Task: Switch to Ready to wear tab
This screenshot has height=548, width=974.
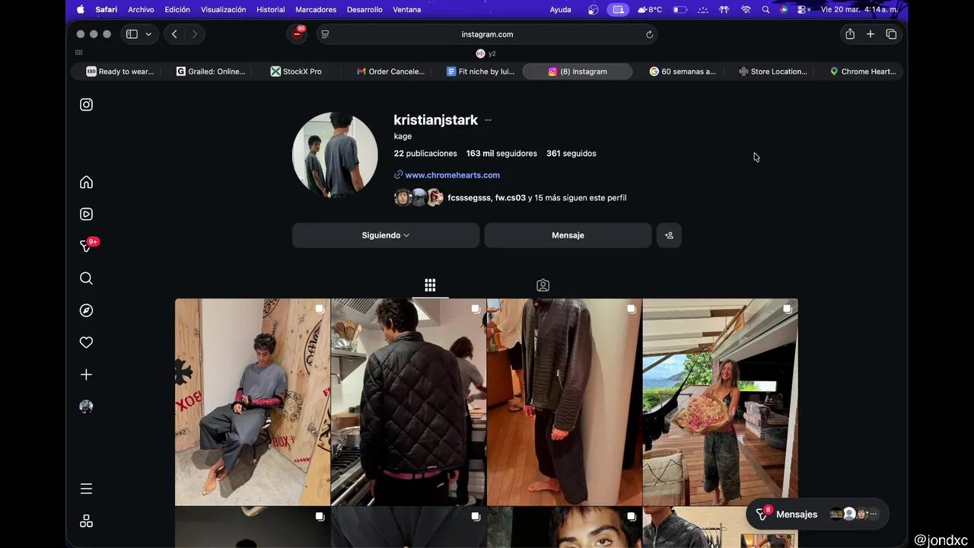Action: (x=119, y=72)
